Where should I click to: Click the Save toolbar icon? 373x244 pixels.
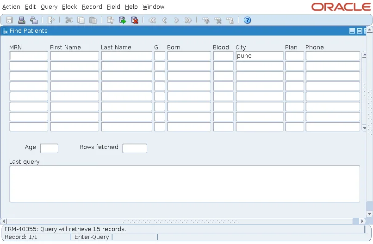click(9, 20)
